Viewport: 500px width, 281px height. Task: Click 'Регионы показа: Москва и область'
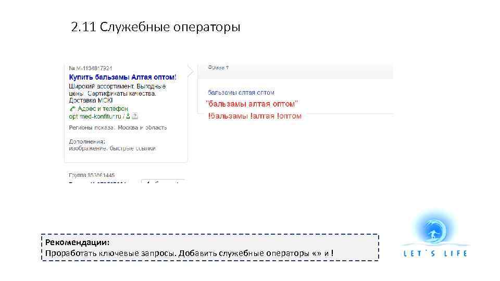click(x=118, y=127)
